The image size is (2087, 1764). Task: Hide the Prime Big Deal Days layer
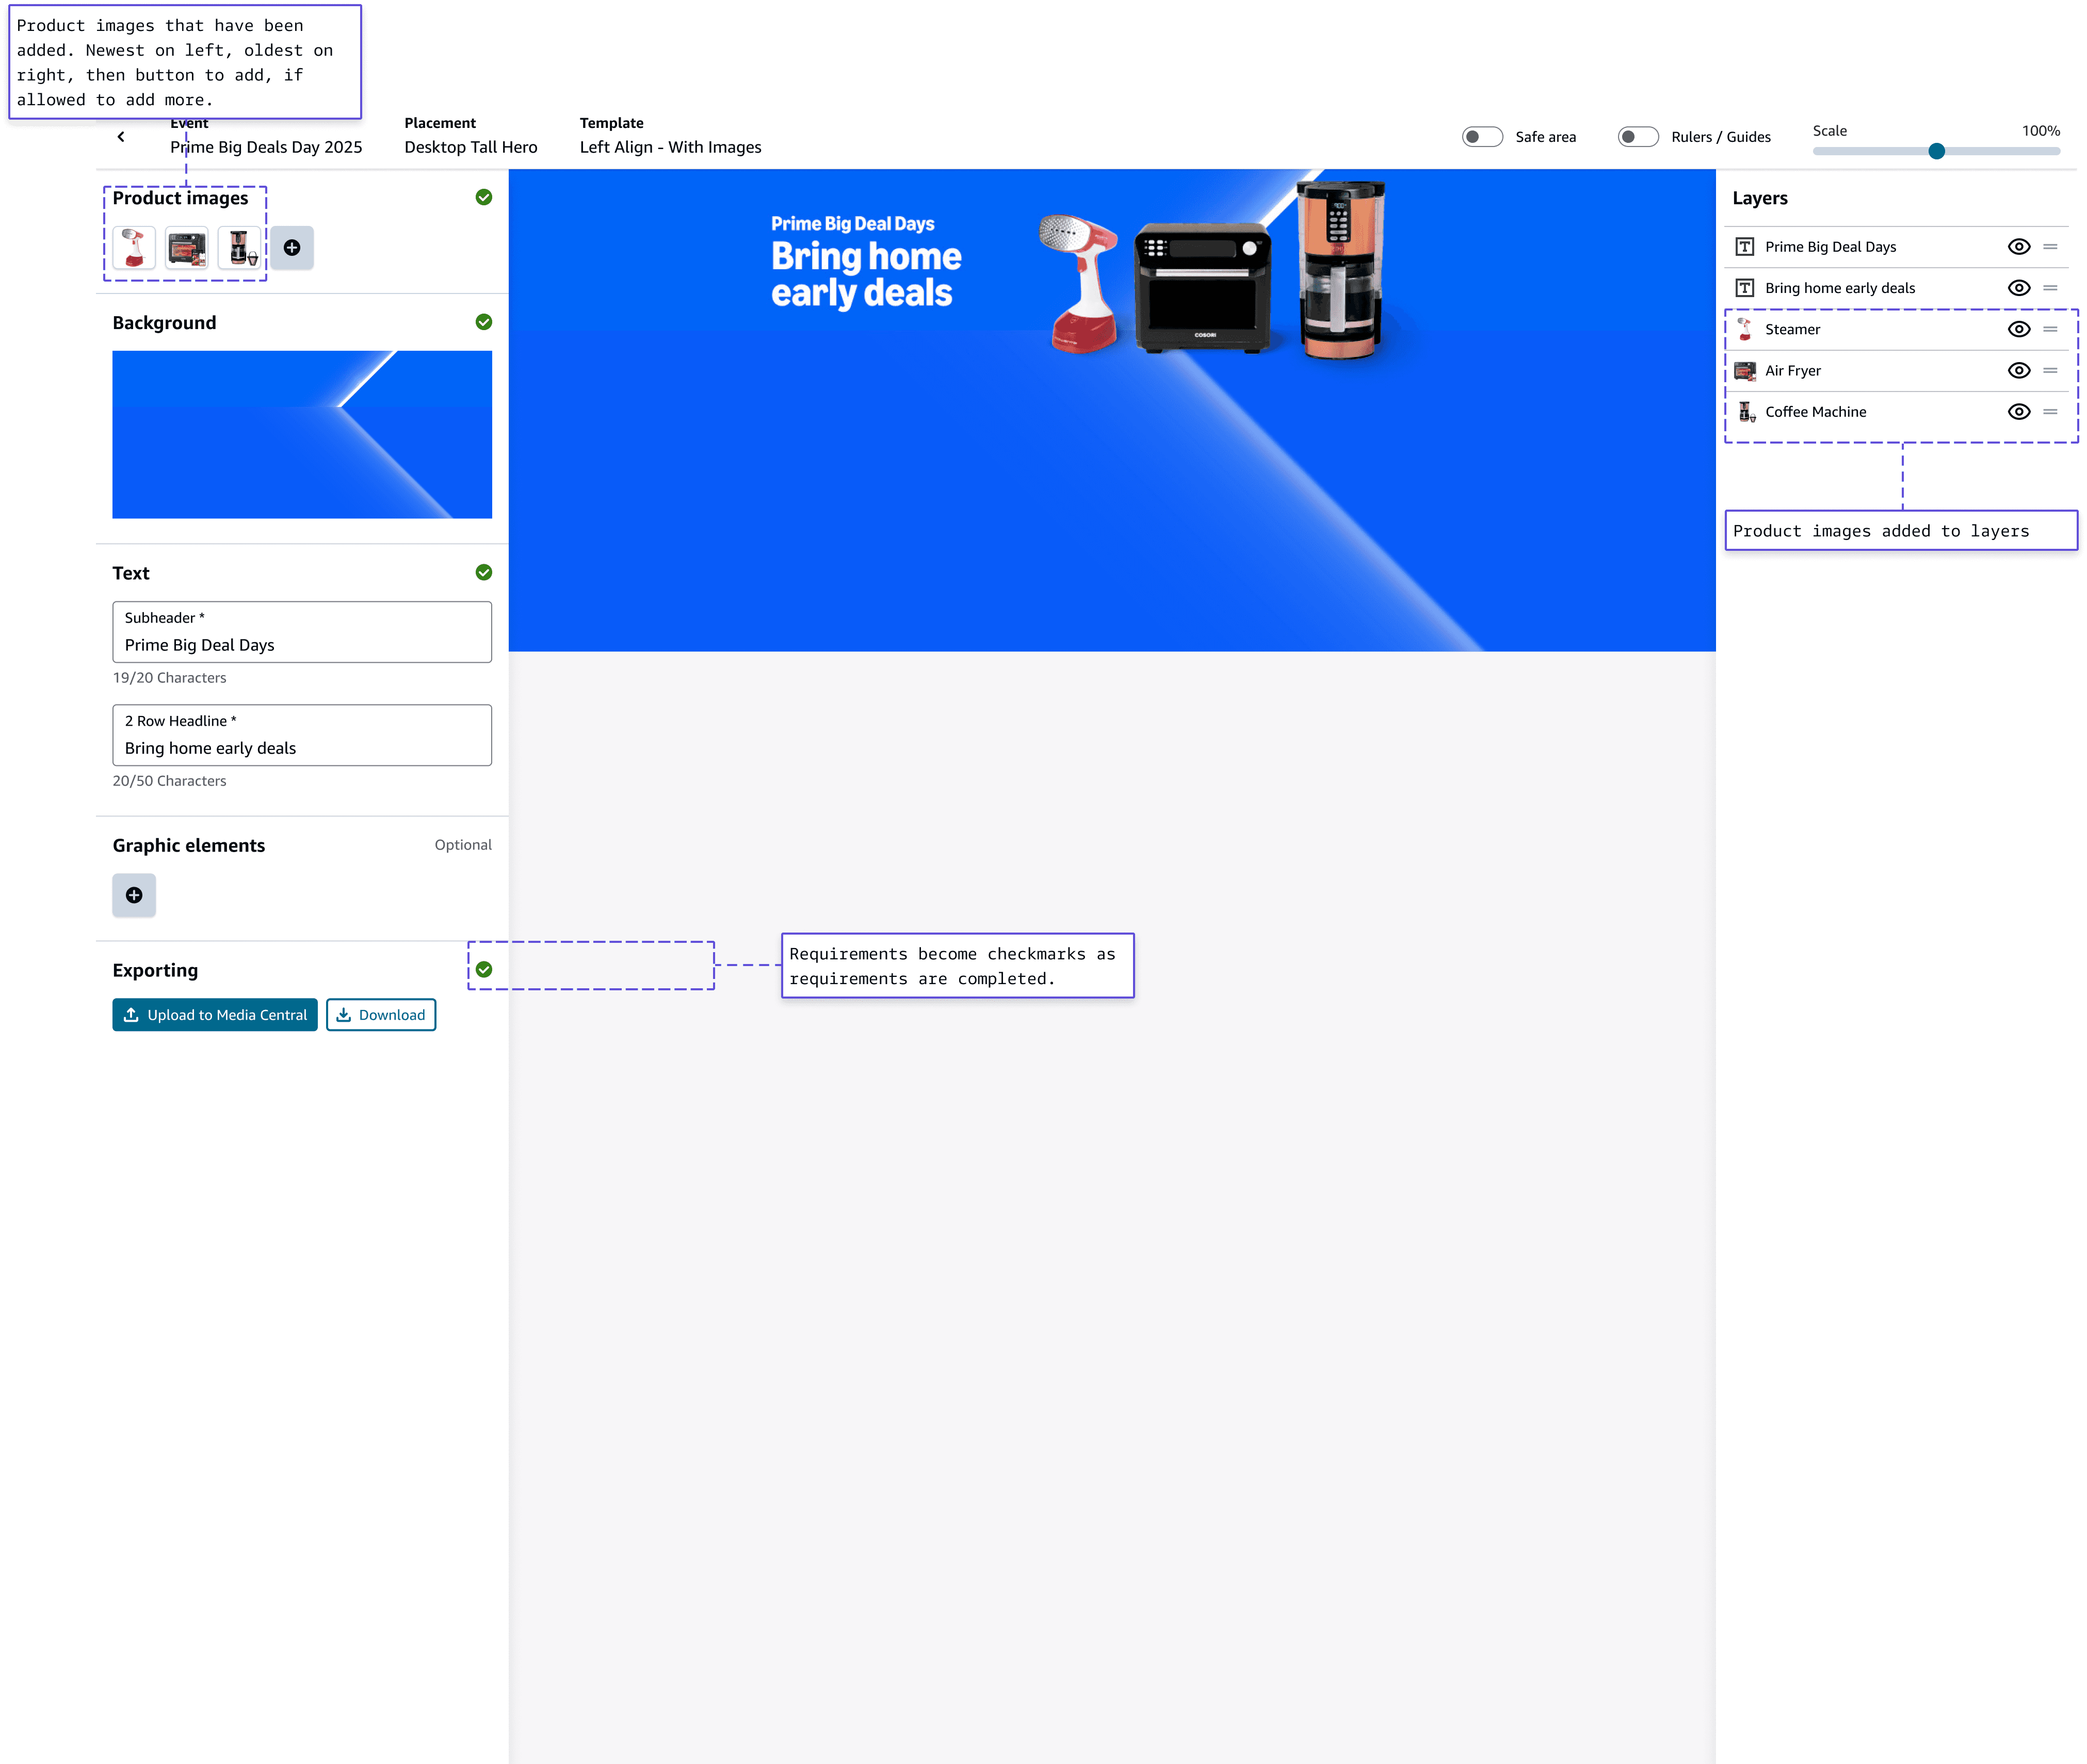point(2019,247)
